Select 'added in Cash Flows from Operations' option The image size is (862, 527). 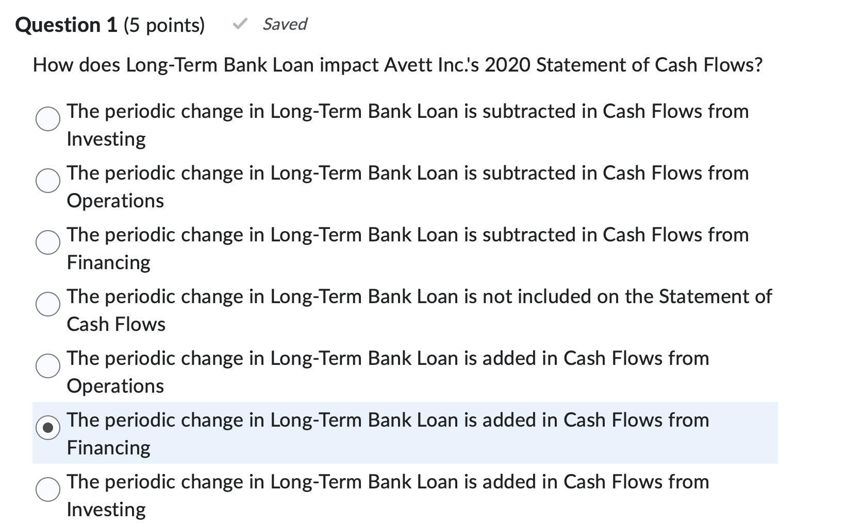47,366
